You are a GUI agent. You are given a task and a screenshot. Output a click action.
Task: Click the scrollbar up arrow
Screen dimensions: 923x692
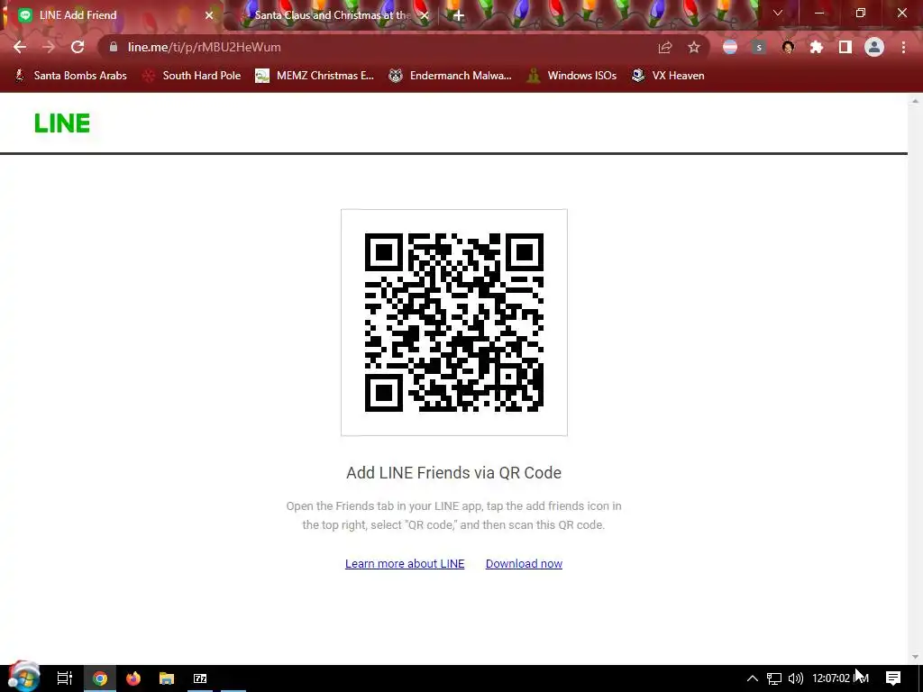[915, 101]
